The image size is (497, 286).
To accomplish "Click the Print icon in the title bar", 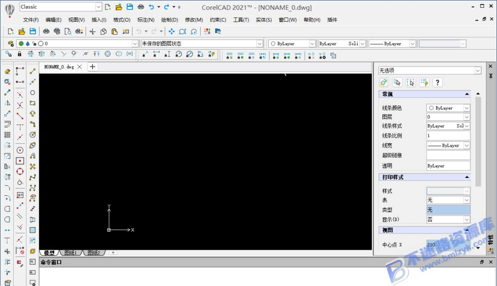I will [141, 6].
